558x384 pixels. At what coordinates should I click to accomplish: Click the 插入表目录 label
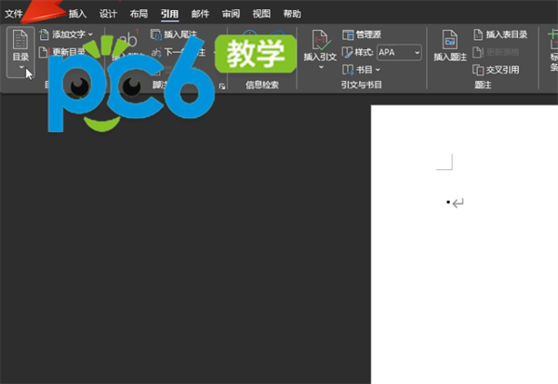pyautogui.click(x=507, y=34)
